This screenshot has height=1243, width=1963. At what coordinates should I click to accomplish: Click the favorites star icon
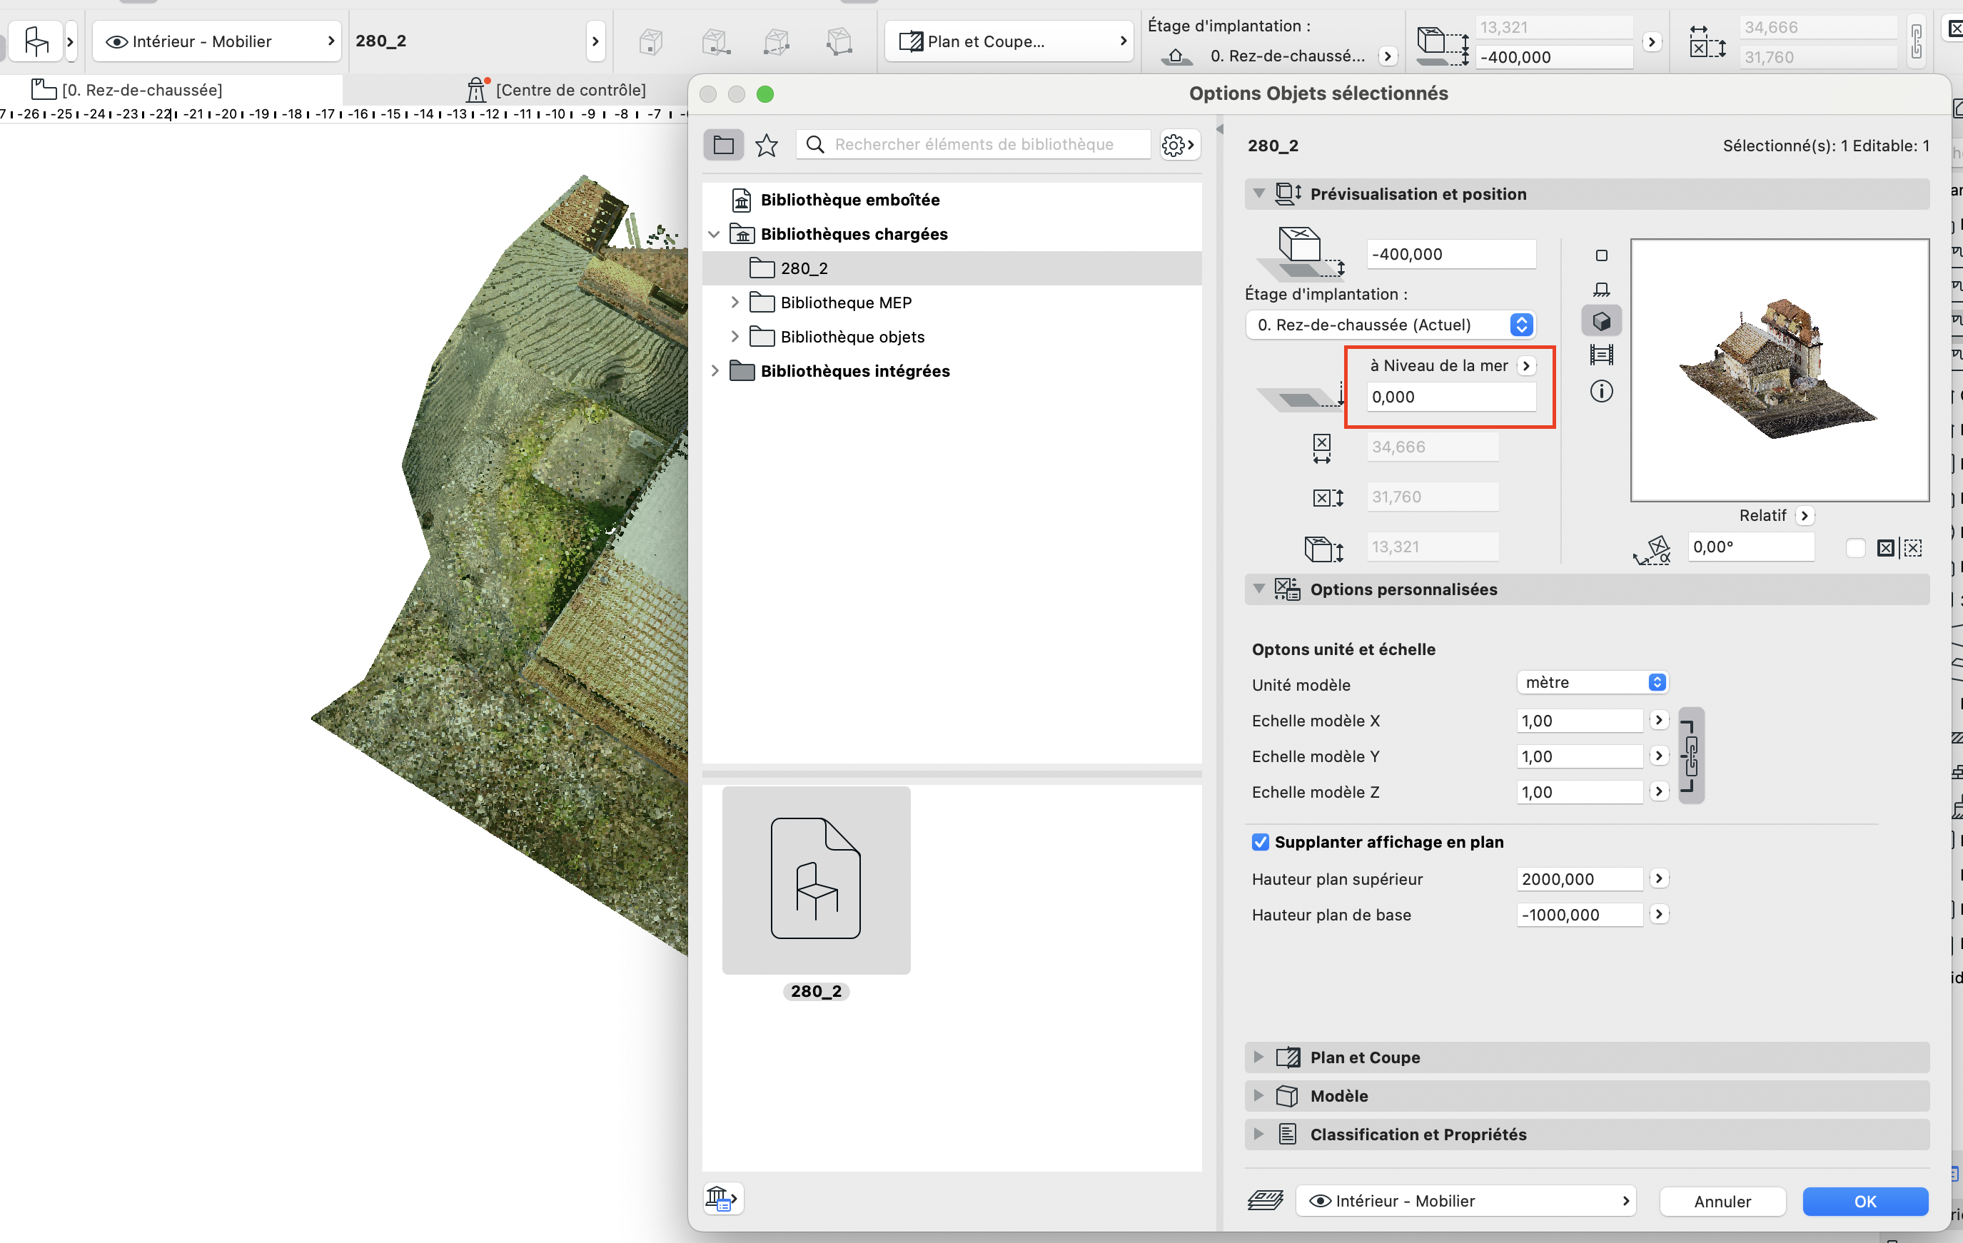click(x=767, y=144)
